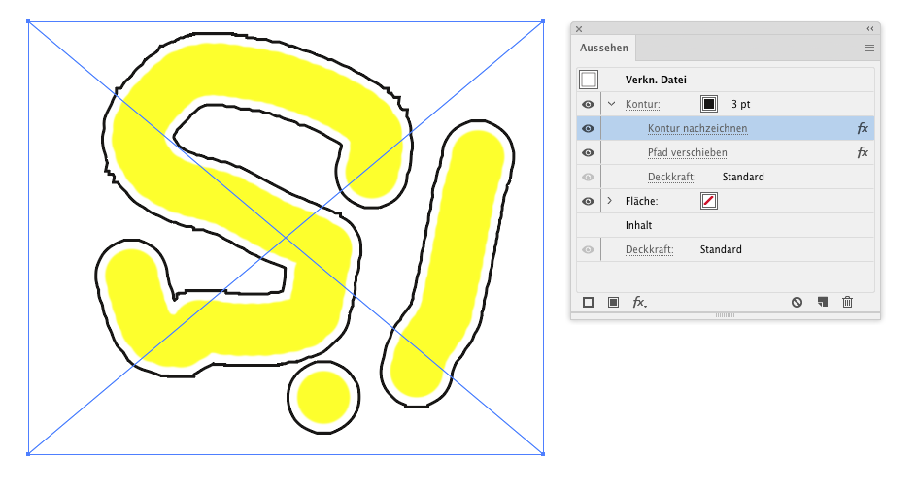The width and height of the screenshot is (916, 489).
Task: Collapse the panel with double arrows
Action: point(870,28)
